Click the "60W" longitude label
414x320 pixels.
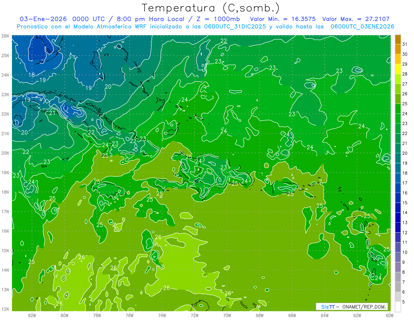(x=390, y=315)
